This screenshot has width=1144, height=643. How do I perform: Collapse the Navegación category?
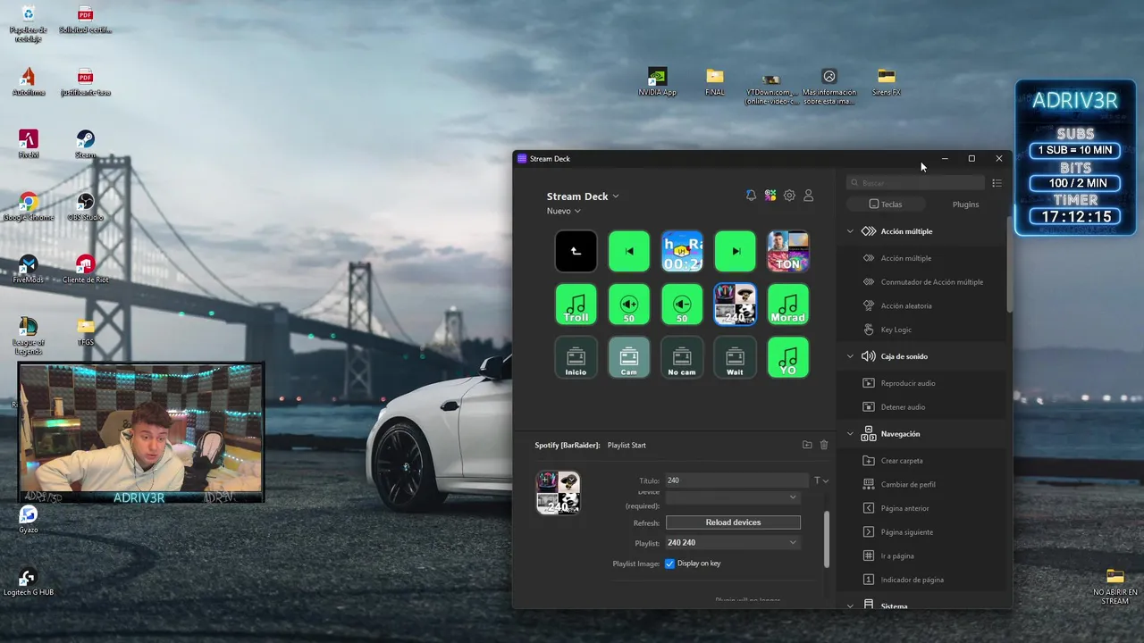click(850, 434)
